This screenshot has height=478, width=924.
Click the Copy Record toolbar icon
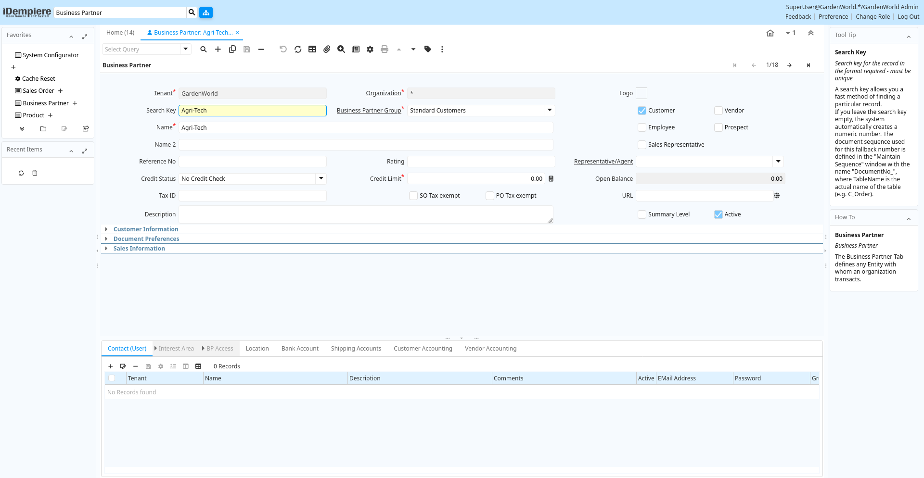click(232, 49)
